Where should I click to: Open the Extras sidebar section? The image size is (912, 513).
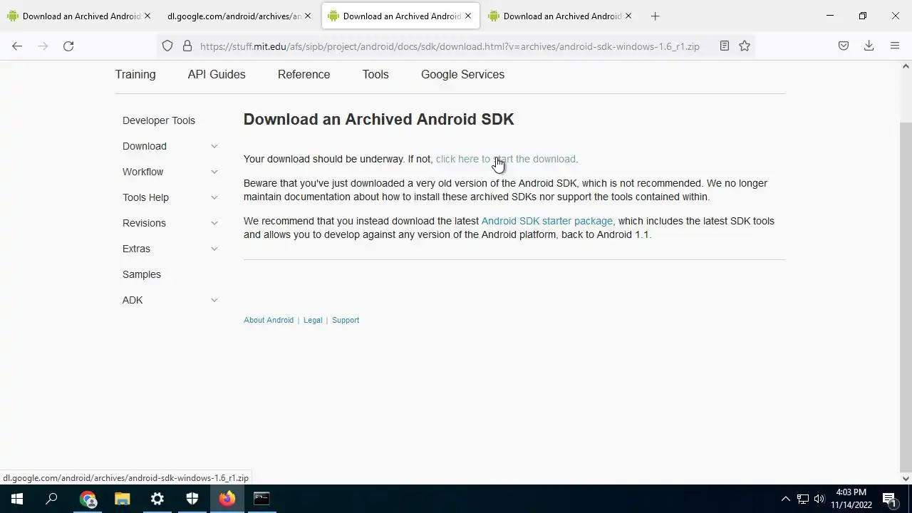pos(136,249)
